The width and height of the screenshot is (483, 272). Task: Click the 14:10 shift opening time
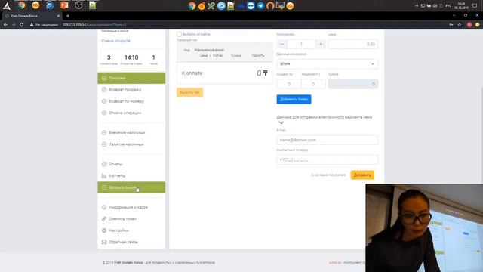(131, 57)
